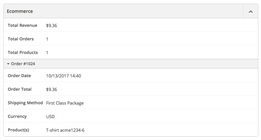Viewport: 261px width, 140px height.
Task: Click the Order #1024 header label
Action: (23, 64)
